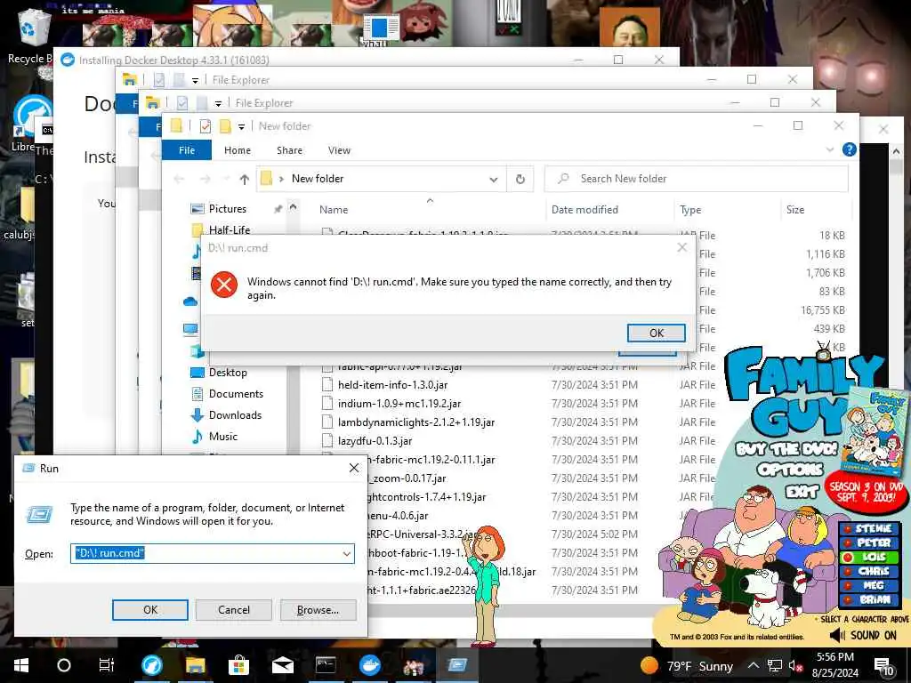Image resolution: width=911 pixels, height=683 pixels.
Task: Expand the address bar history dropdown chevron
Action: pyautogui.click(x=493, y=180)
